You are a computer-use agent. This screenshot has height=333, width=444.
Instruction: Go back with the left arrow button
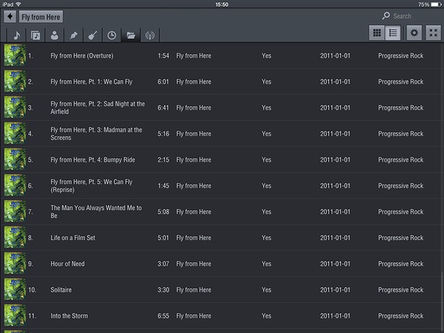point(10,16)
